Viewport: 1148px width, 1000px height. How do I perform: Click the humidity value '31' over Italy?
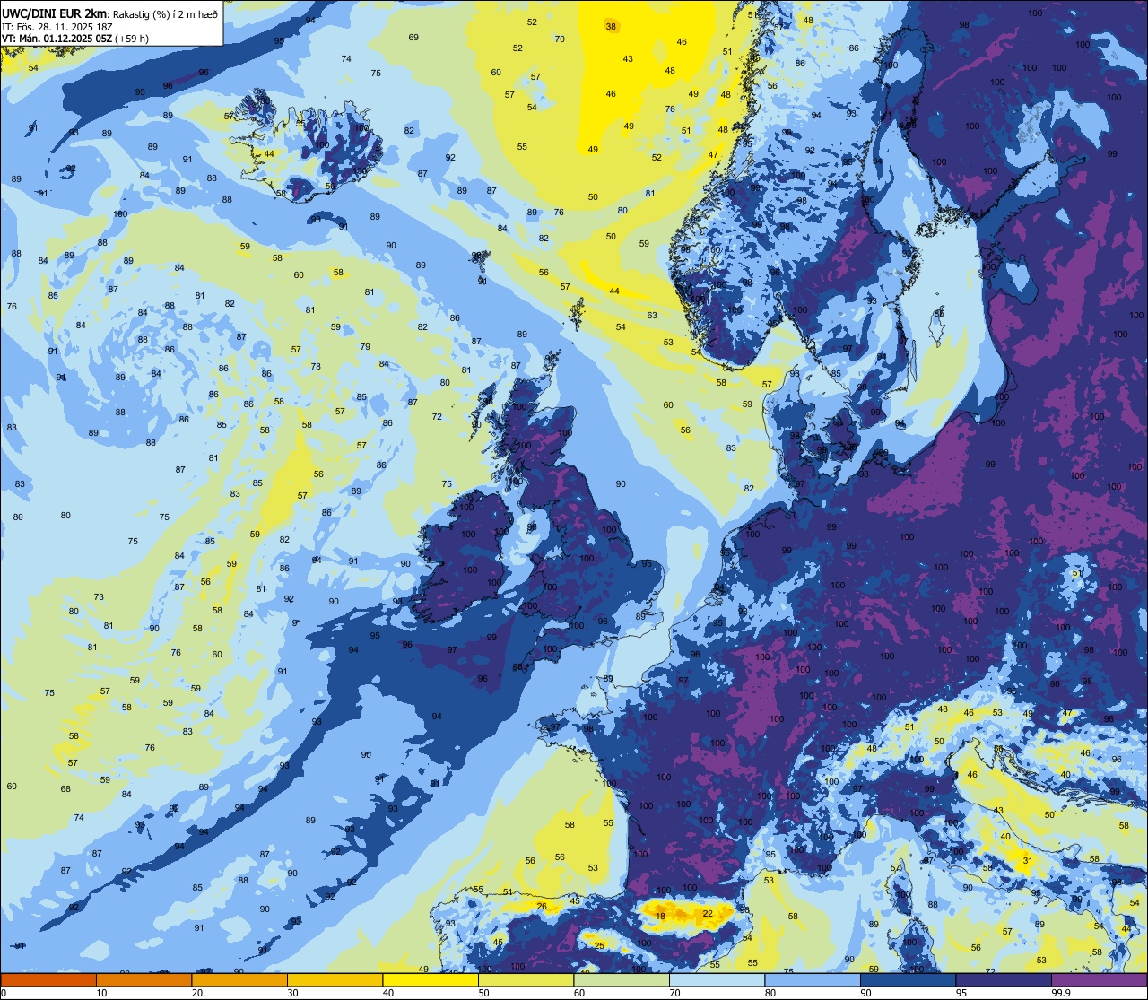coord(1028,861)
